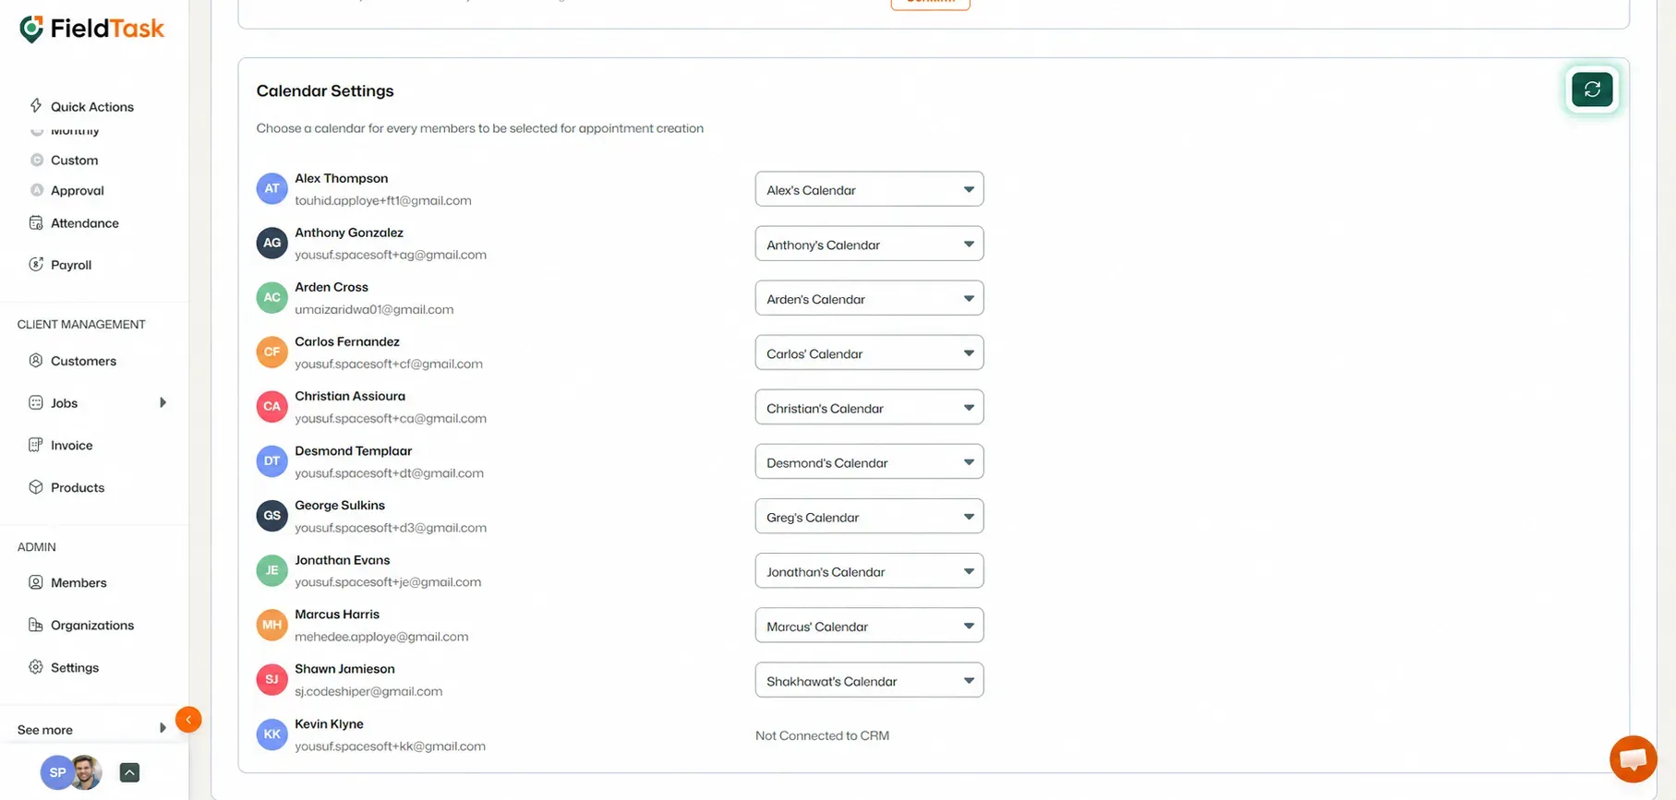Open the Jonathan's Calendar dropdown

pos(869,570)
